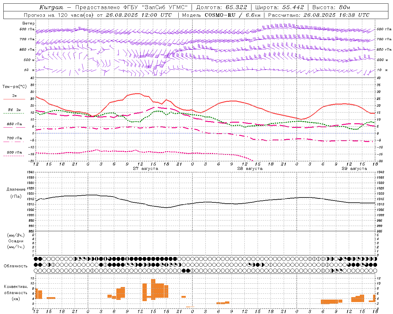393x314 pixels.
Task: Click the '29 августа' date label
Action: click(x=354, y=169)
